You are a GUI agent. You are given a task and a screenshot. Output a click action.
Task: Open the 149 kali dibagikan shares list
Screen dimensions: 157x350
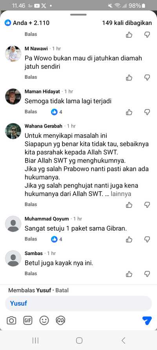click(x=127, y=23)
